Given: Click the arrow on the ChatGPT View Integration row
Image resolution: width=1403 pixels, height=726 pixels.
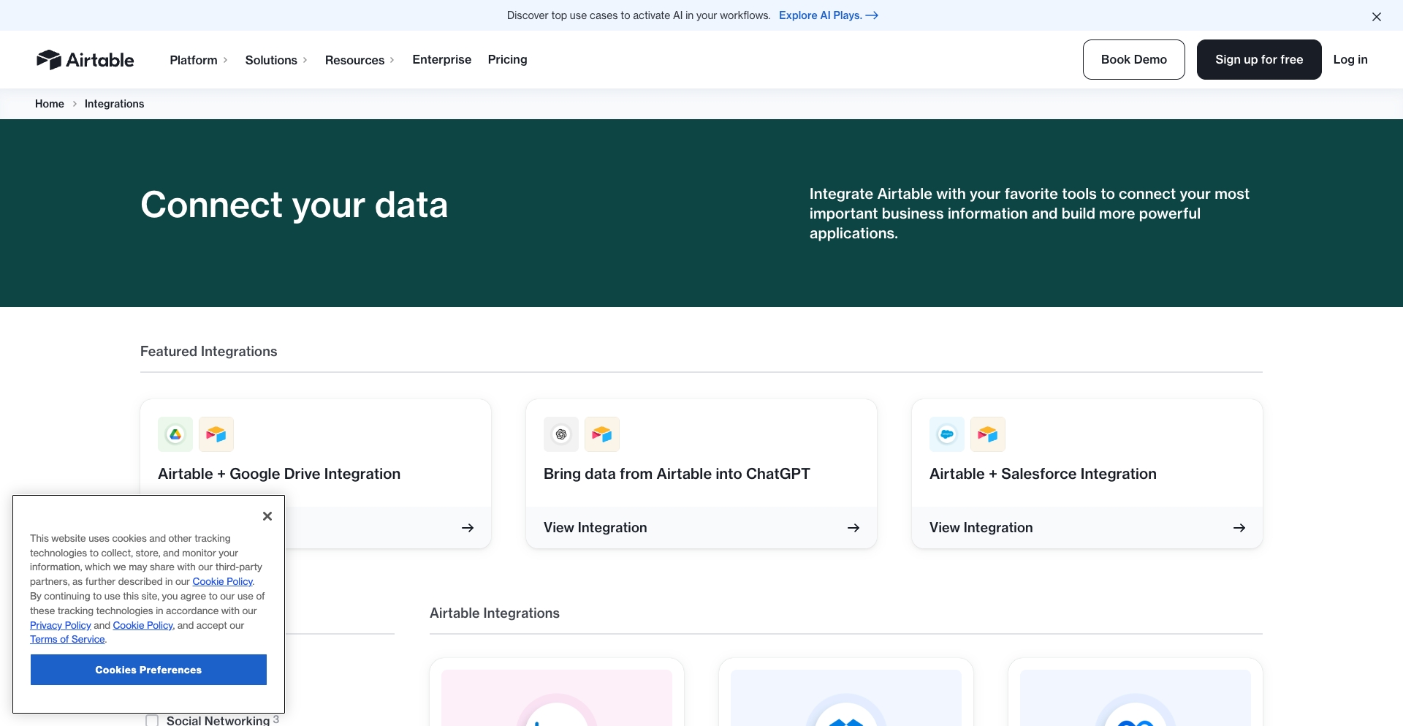Looking at the screenshot, I should (x=853, y=527).
